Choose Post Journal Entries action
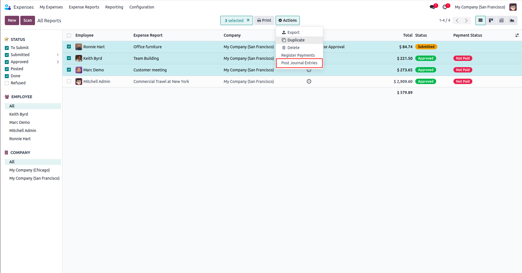522x273 pixels. (x=299, y=63)
